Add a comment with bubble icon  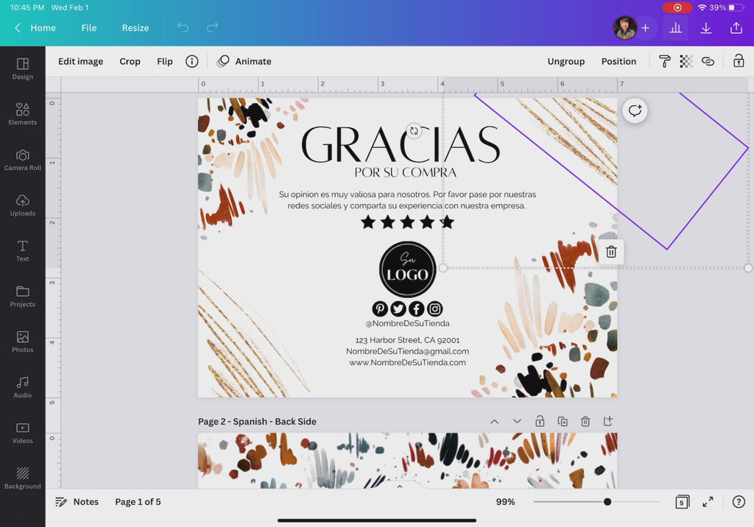pos(635,110)
